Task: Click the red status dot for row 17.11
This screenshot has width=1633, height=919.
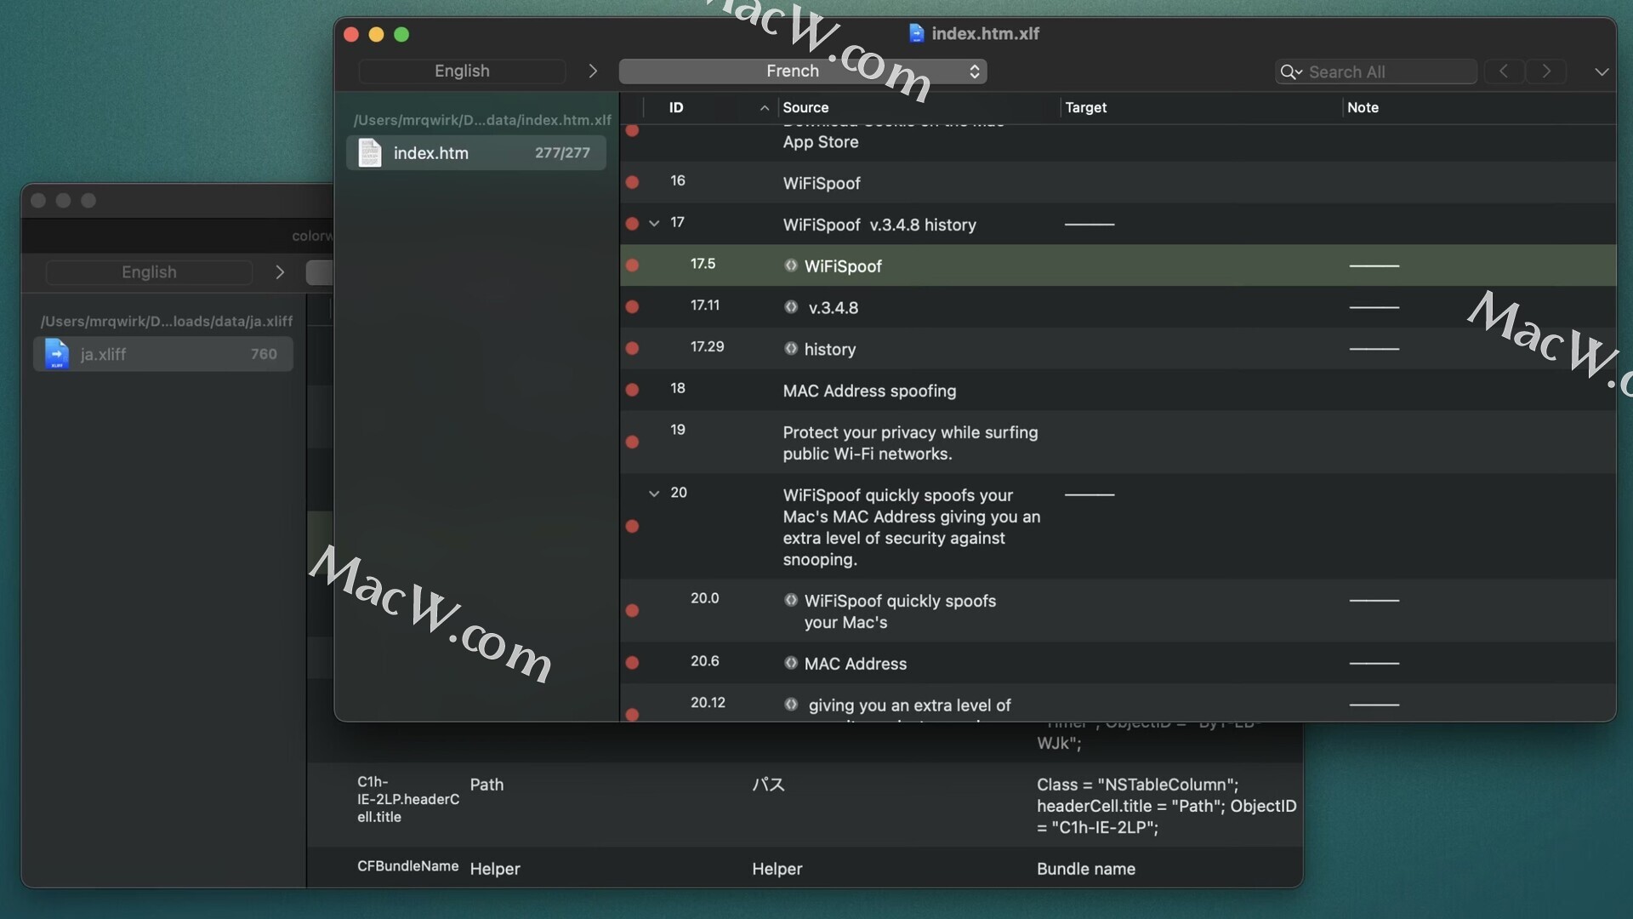Action: 632,307
